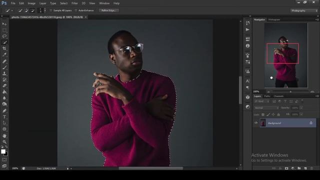
Task: Open the Photography workspace dropdown
Action: point(304,10)
